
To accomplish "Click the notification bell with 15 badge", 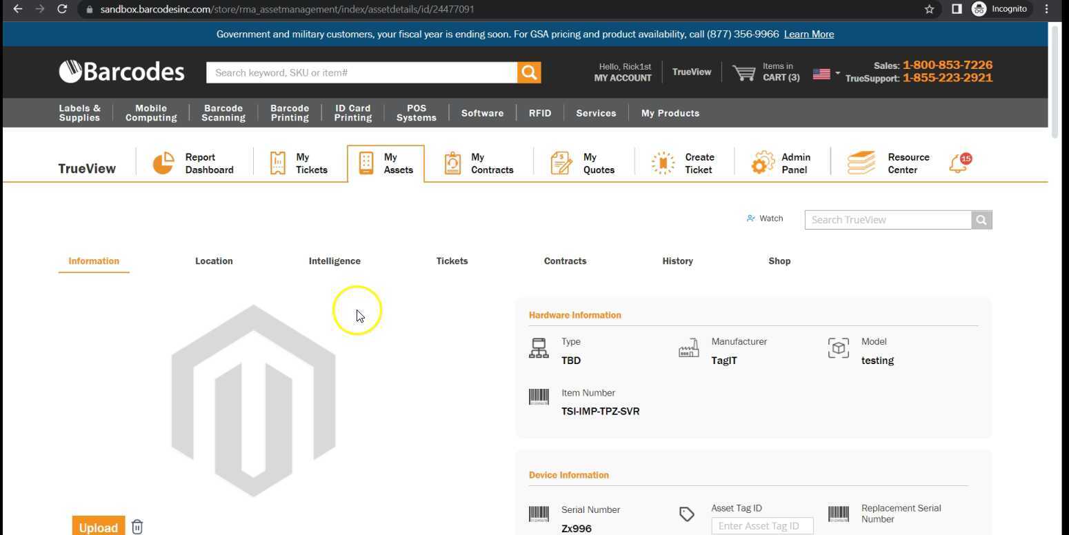I will click(x=959, y=163).
